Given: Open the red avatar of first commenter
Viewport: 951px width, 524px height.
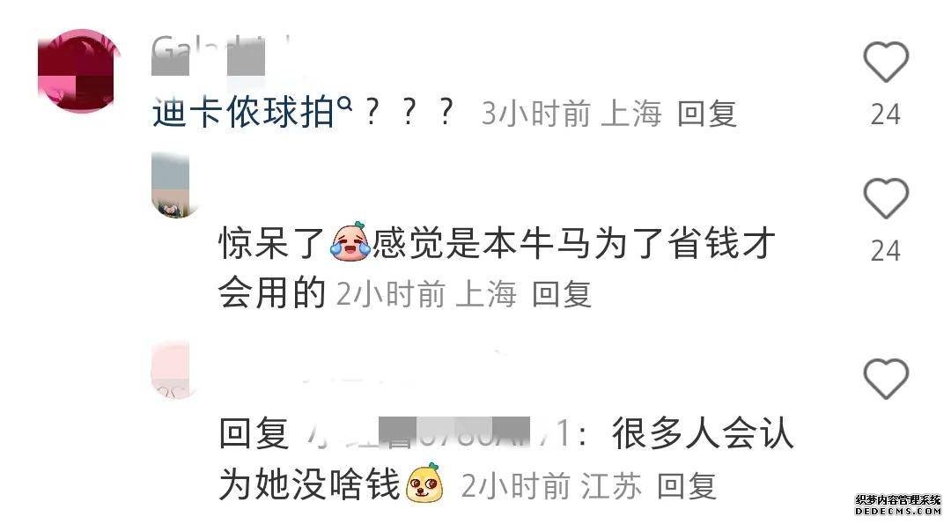Looking at the screenshot, I should point(77,70).
